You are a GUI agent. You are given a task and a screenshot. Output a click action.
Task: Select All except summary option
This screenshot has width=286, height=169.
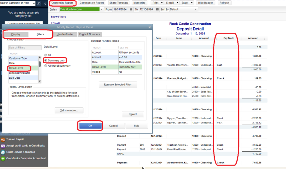click(x=46, y=66)
